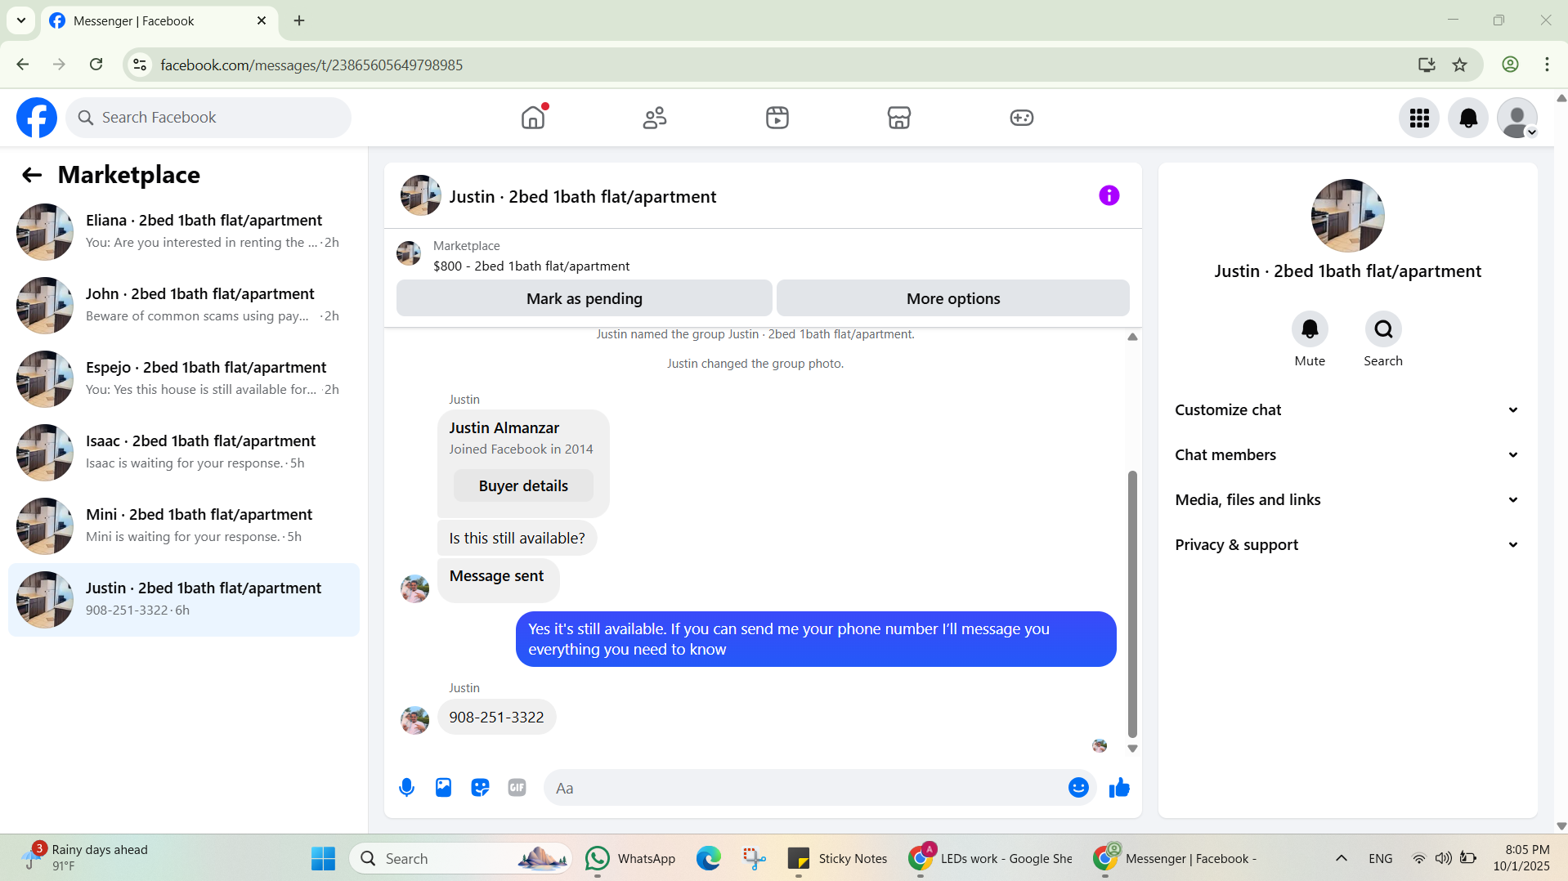Image resolution: width=1568 pixels, height=881 pixels.
Task: Open the Windows Start menu
Action: (323, 858)
